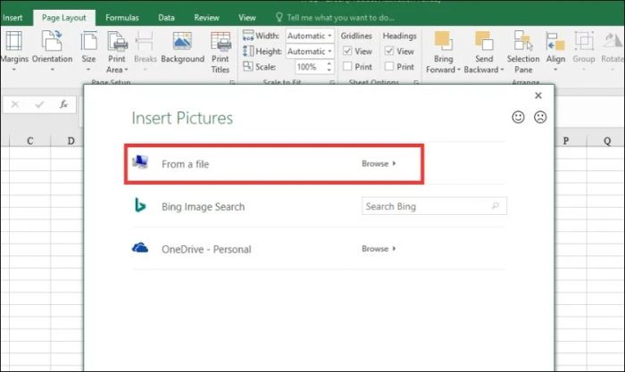Click the Bring Forward icon
This screenshot has height=372, width=625.
pos(443,42)
